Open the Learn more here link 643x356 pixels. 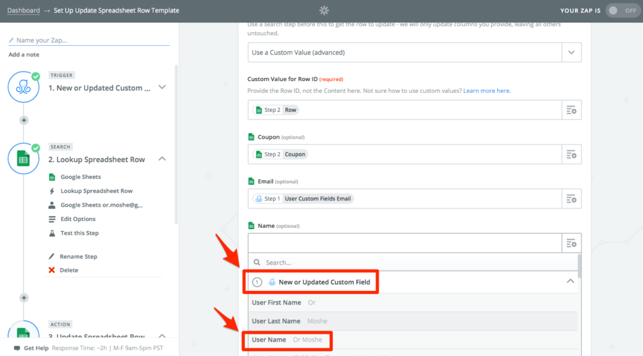[x=487, y=91]
